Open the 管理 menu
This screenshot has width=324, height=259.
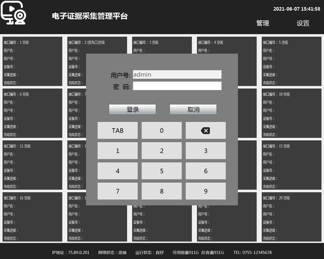[262, 23]
